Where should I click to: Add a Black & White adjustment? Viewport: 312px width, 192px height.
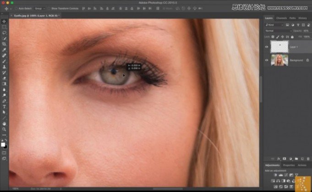click(283, 181)
